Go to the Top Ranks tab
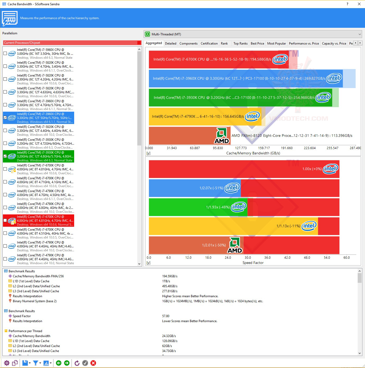 coord(240,44)
